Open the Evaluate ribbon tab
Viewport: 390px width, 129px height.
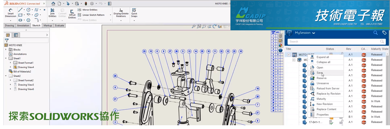tap(59, 26)
